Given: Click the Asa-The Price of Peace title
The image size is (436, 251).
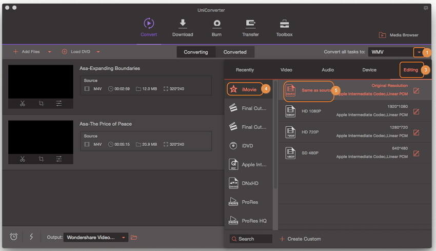Looking at the screenshot, I should [x=106, y=124].
